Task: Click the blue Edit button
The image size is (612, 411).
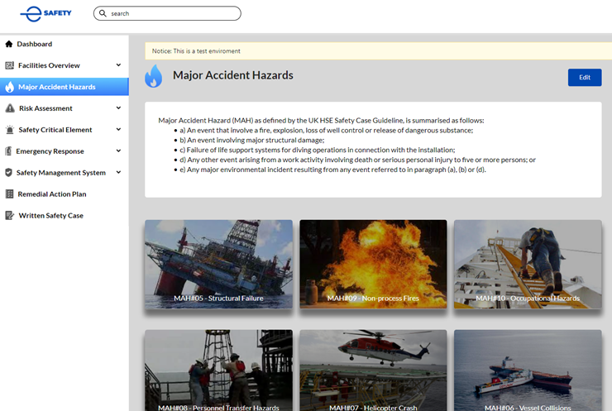Action: [585, 77]
